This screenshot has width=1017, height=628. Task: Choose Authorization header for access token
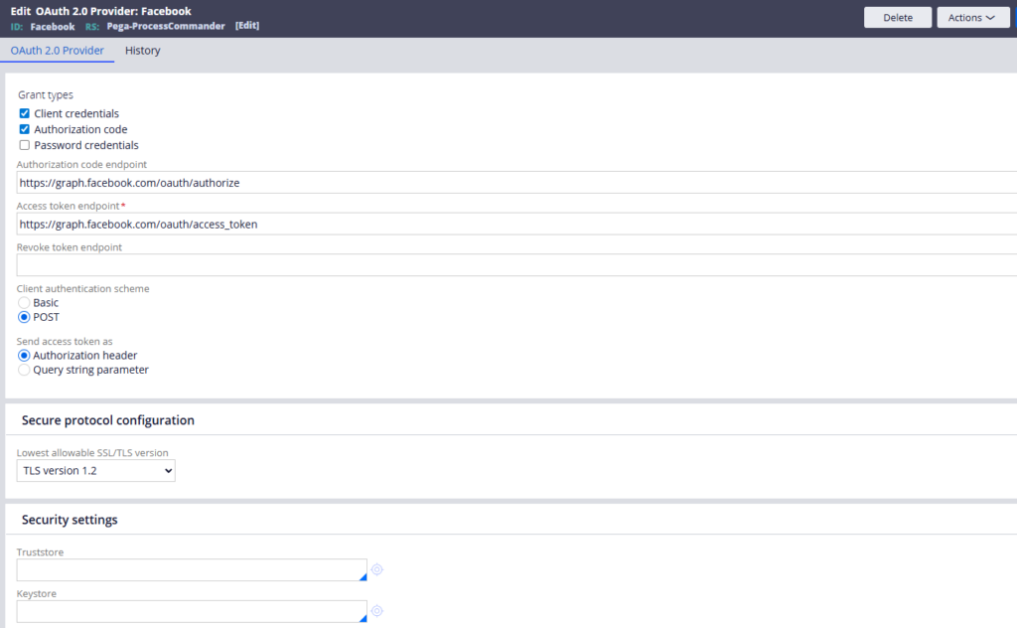[24, 356]
